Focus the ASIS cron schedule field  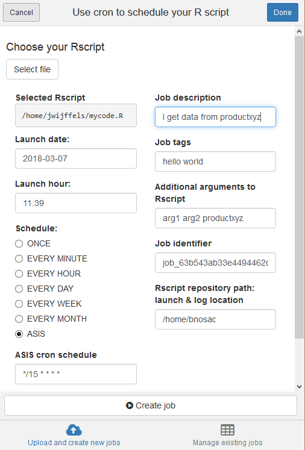pyautogui.click(x=76, y=374)
